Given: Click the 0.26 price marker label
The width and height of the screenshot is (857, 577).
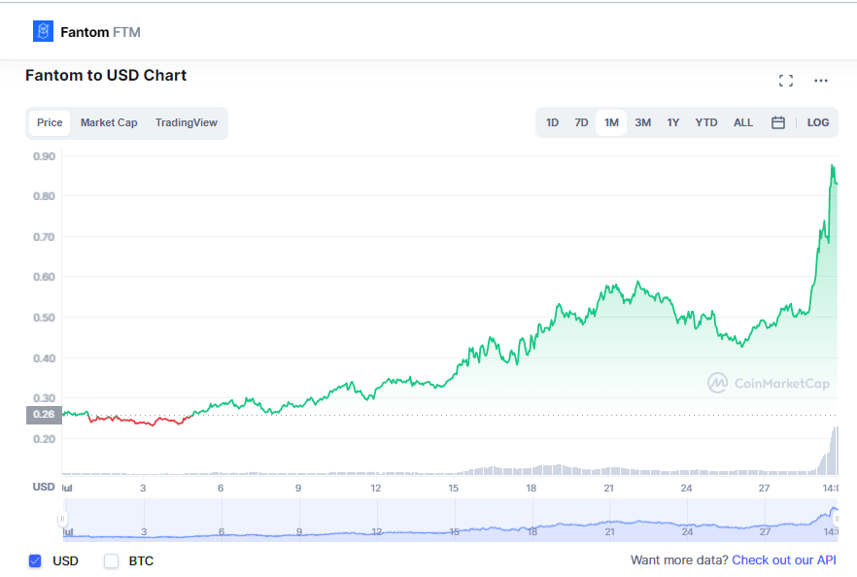Looking at the screenshot, I should (44, 414).
